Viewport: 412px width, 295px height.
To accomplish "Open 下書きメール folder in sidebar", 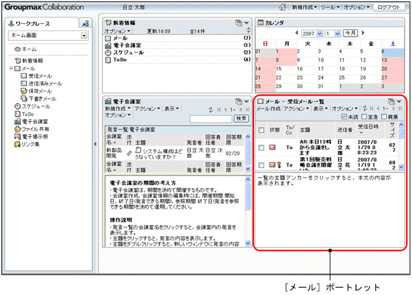I will (x=39, y=99).
